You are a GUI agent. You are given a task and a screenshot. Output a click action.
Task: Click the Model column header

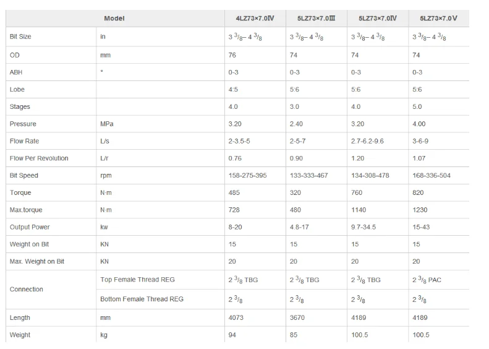coord(114,19)
